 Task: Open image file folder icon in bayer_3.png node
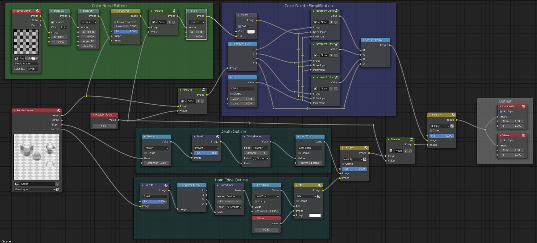tap(34, 58)
